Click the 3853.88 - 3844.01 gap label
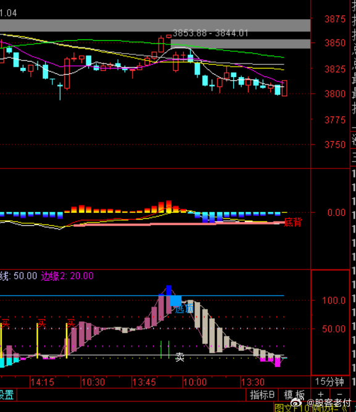Screen dimensions: 356x412 click(210, 33)
